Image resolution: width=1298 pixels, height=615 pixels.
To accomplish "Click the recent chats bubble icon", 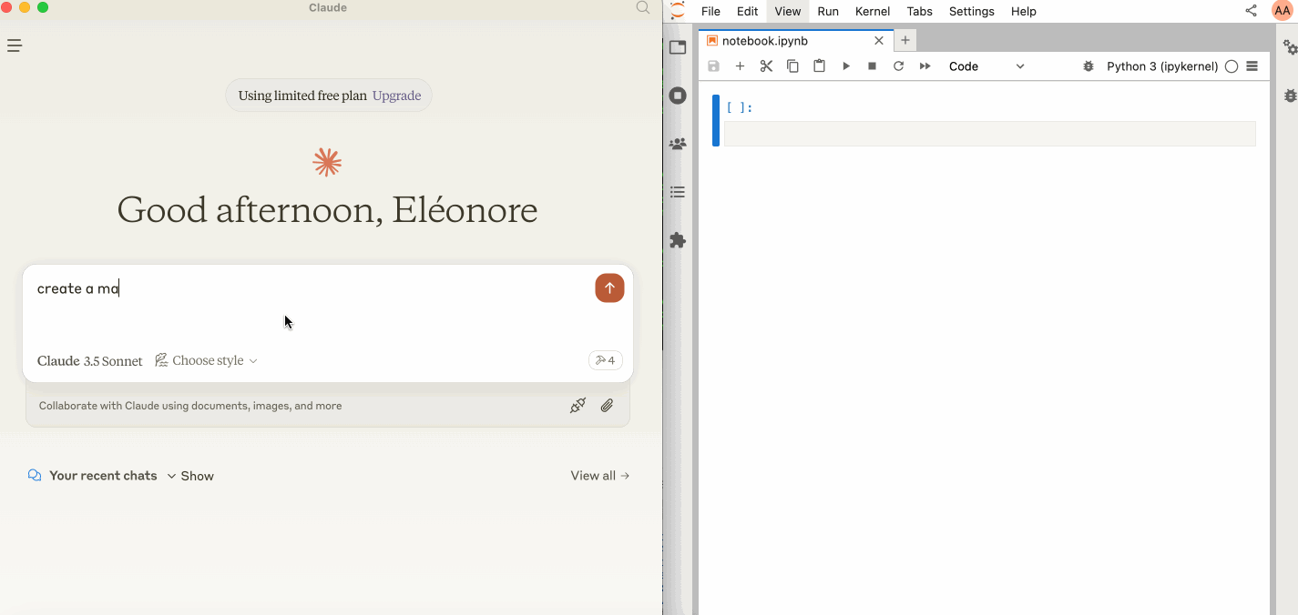I will coord(35,476).
